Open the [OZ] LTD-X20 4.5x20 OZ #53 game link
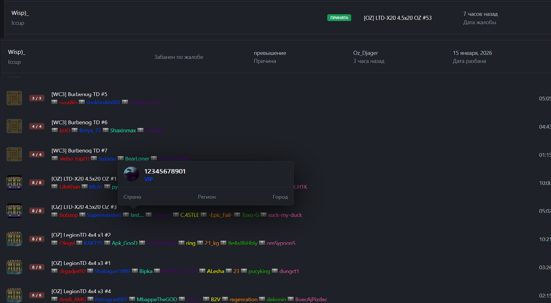This screenshot has width=551, height=303. (x=397, y=18)
